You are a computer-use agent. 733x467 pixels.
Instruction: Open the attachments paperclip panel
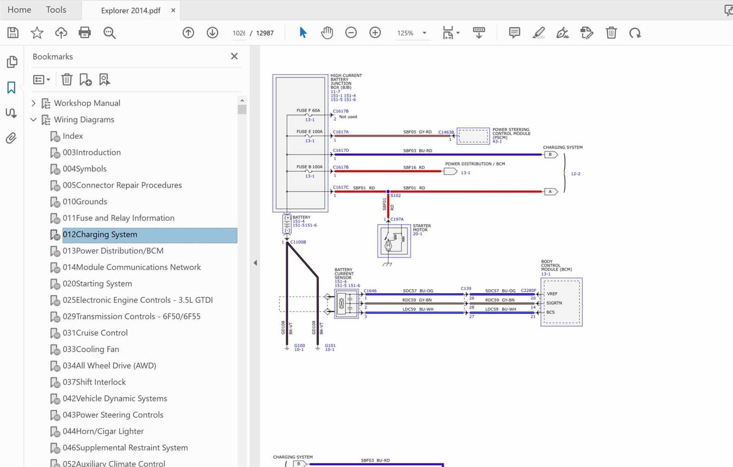tap(11, 138)
